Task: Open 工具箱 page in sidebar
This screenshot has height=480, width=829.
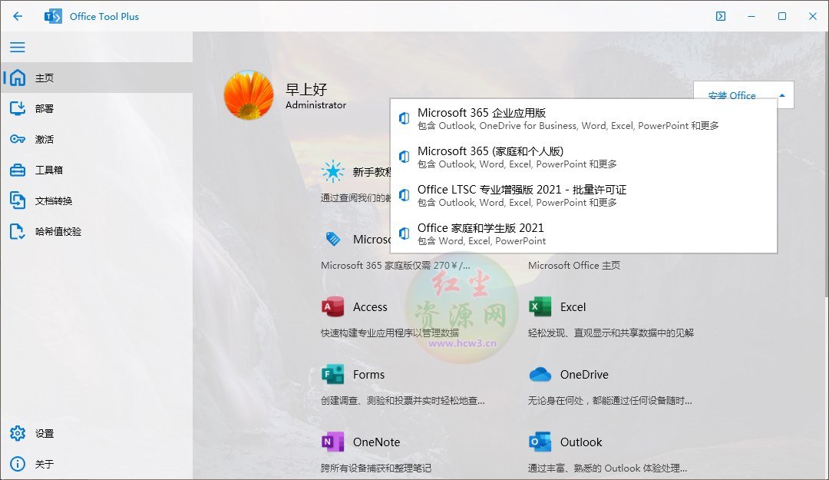Action: [97, 170]
